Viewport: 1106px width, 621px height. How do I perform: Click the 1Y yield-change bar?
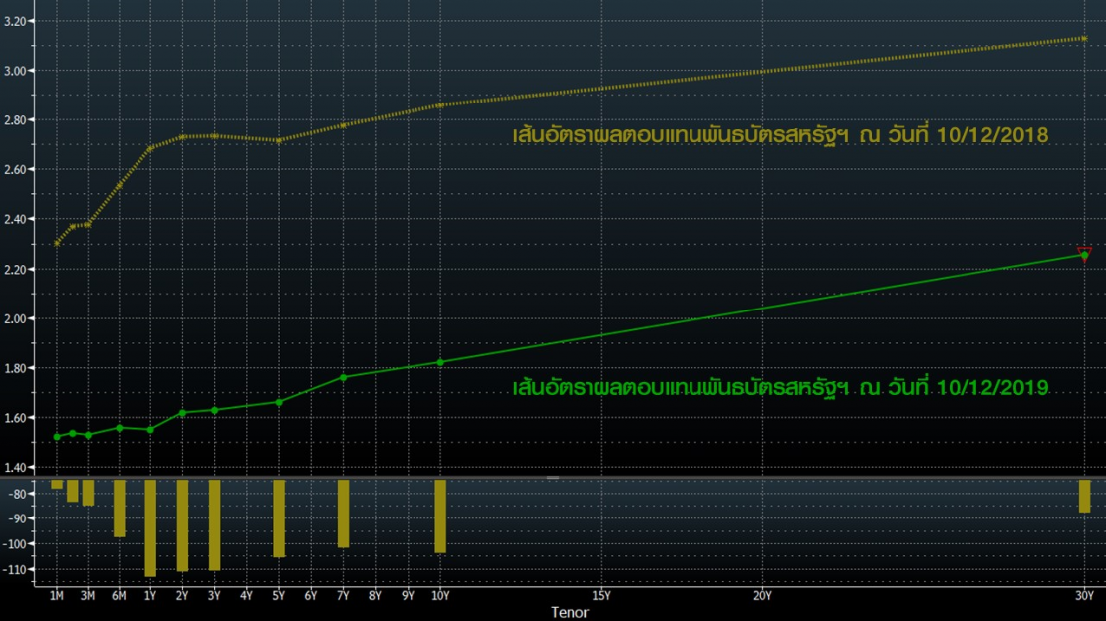tap(150, 527)
